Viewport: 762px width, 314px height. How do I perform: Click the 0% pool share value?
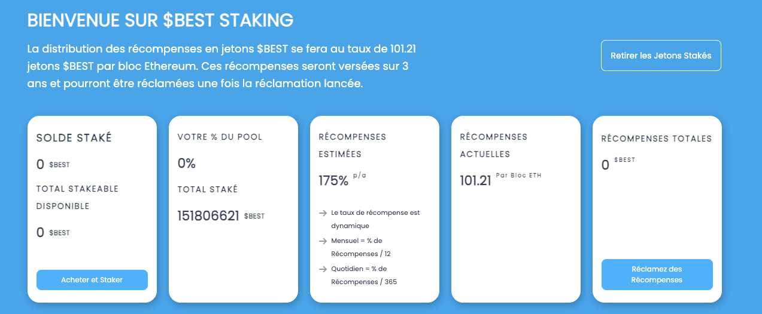(x=187, y=163)
